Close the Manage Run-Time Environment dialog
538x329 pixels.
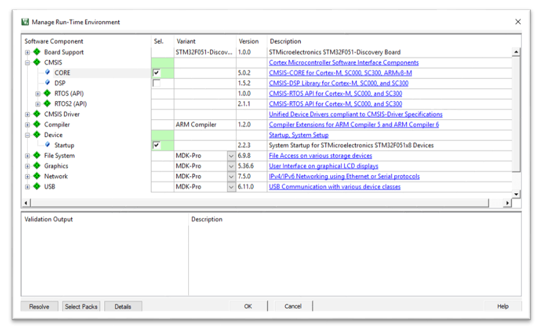pos(518,22)
